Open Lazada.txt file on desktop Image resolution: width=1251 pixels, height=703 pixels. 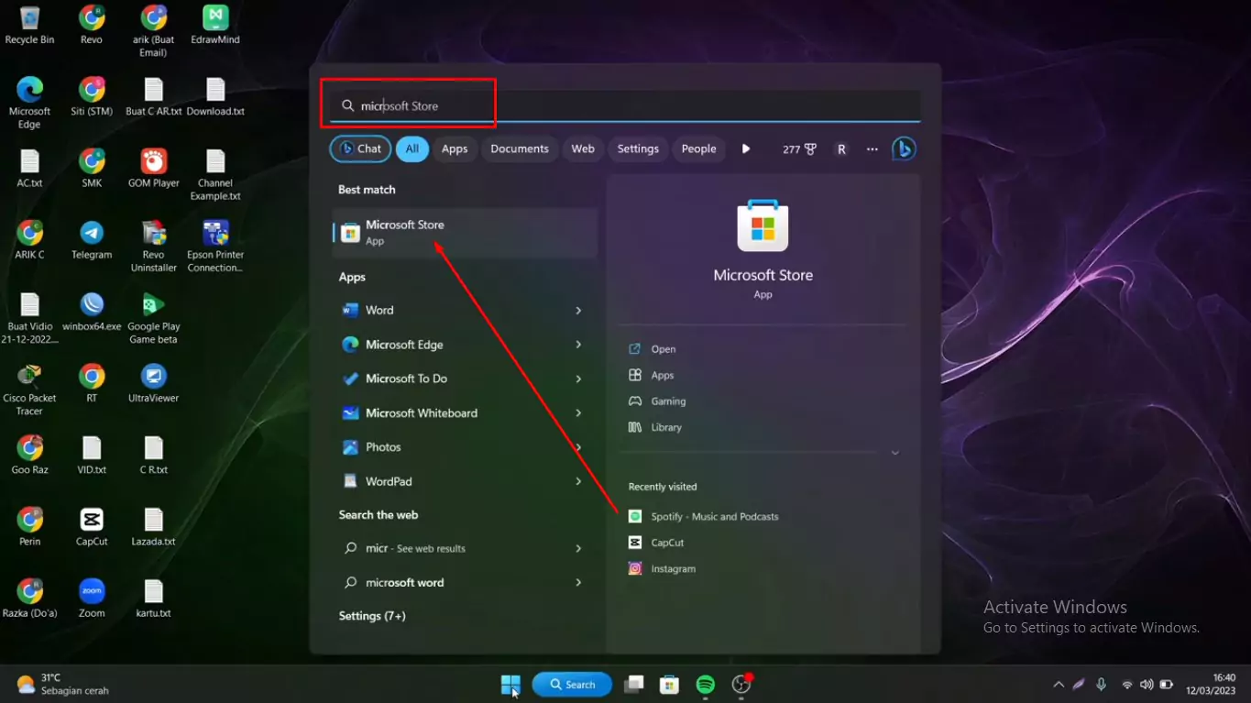click(153, 527)
